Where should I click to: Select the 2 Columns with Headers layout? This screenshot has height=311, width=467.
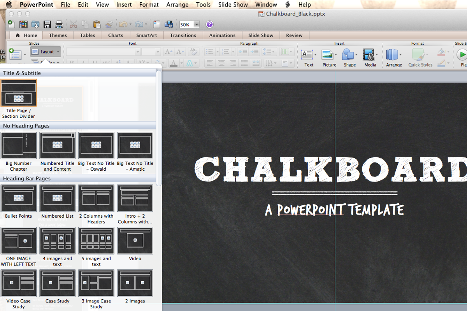[96, 204]
